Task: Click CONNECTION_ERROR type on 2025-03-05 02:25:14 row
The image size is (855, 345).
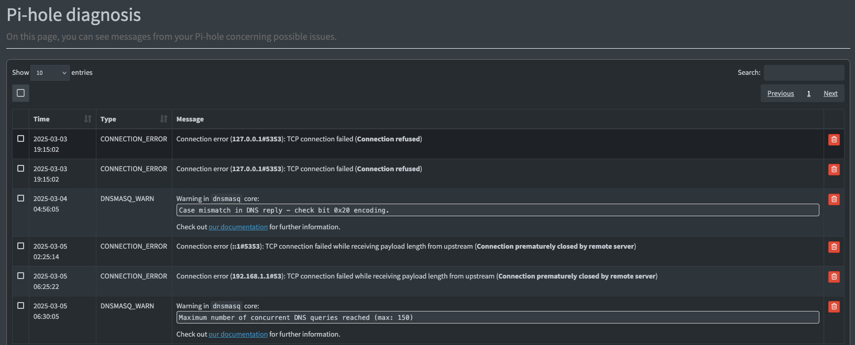Action: (134, 246)
